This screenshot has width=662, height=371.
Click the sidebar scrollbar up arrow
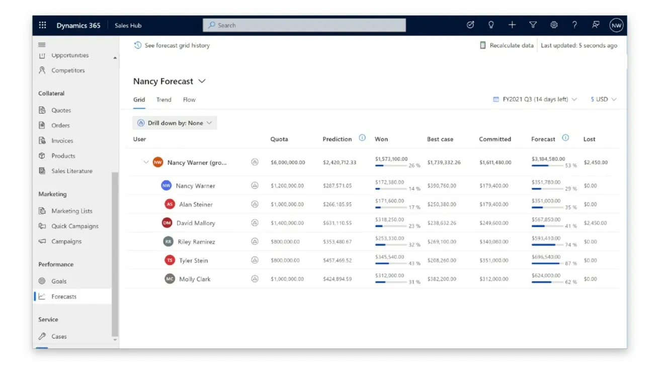(115, 58)
